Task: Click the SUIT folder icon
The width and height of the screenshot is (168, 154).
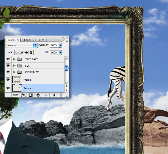Action: click(x=20, y=66)
